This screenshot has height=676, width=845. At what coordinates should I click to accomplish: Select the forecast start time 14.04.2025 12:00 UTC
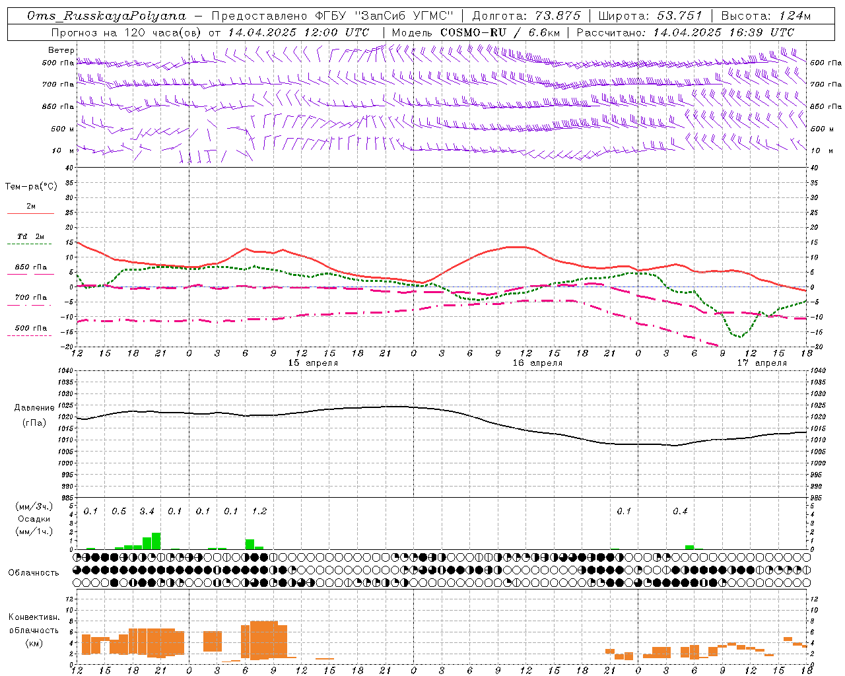pyautogui.click(x=298, y=32)
